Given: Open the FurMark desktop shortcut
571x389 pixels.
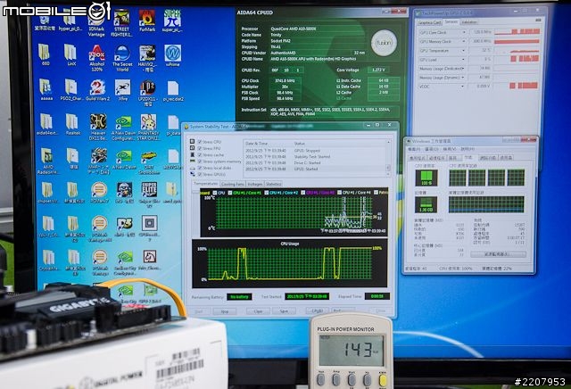Looking at the screenshot, I should tap(147, 21).
